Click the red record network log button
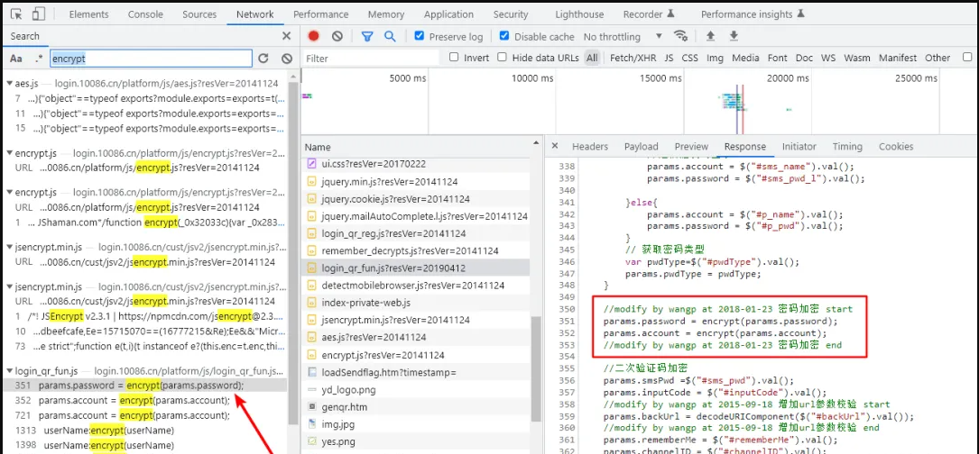The width and height of the screenshot is (979, 454). [x=313, y=36]
